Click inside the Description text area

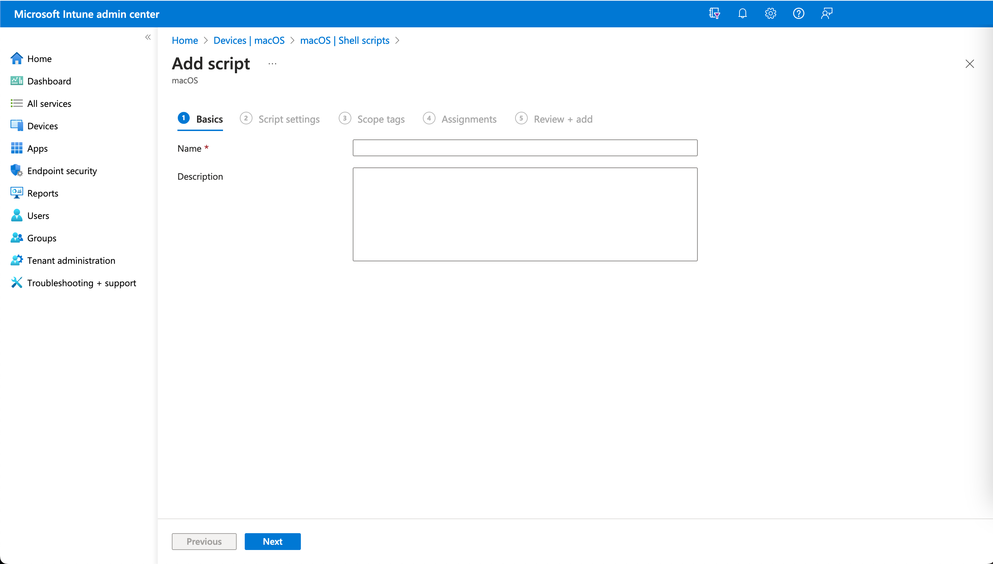pos(525,214)
